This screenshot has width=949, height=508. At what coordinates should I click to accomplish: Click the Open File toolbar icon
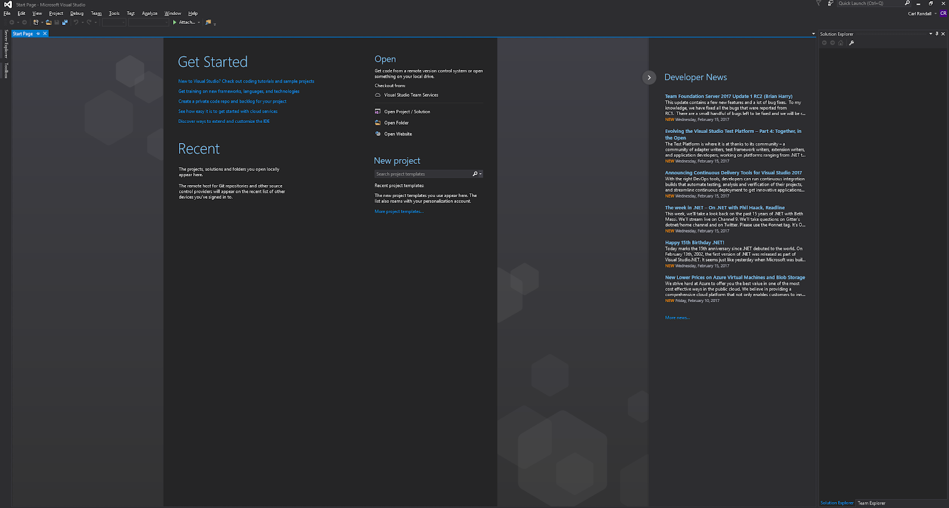pyautogui.click(x=49, y=23)
